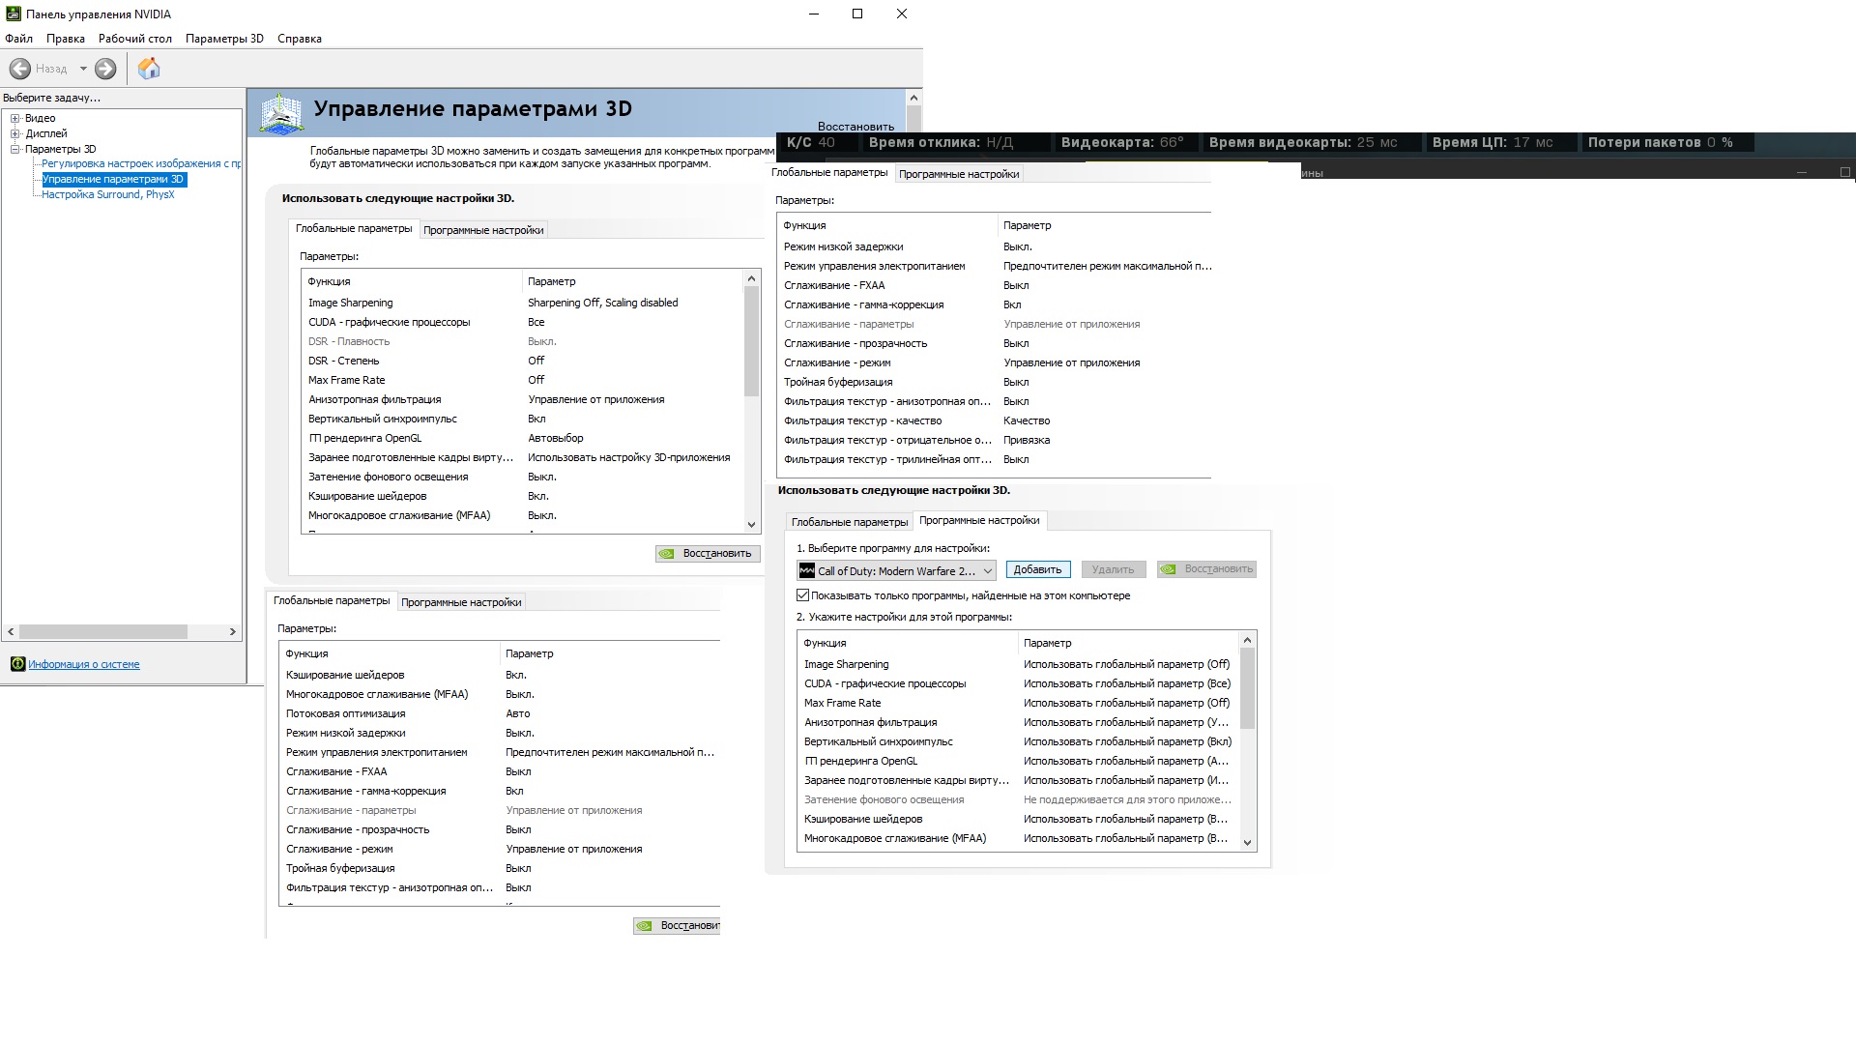Click scroll up arrow in program settings list
The width and height of the screenshot is (1856, 1044).
coord(1247,640)
